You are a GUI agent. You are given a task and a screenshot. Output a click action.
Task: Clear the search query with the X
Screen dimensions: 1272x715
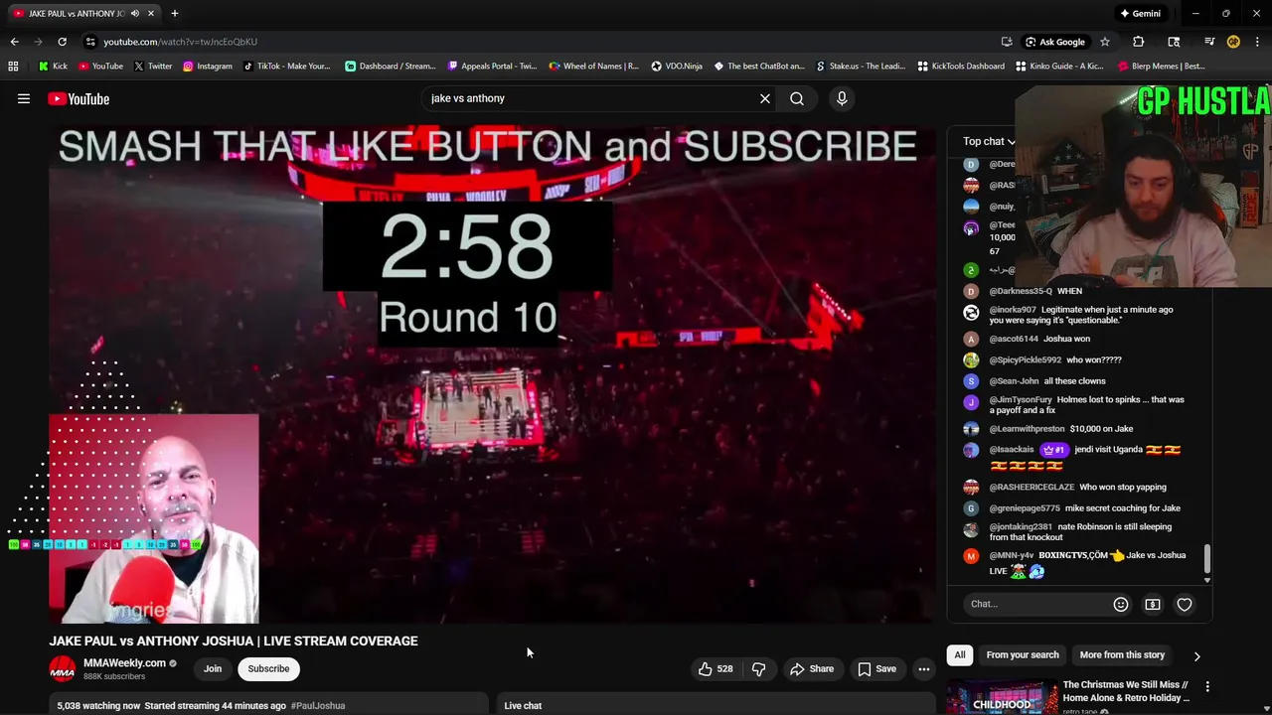pos(765,98)
